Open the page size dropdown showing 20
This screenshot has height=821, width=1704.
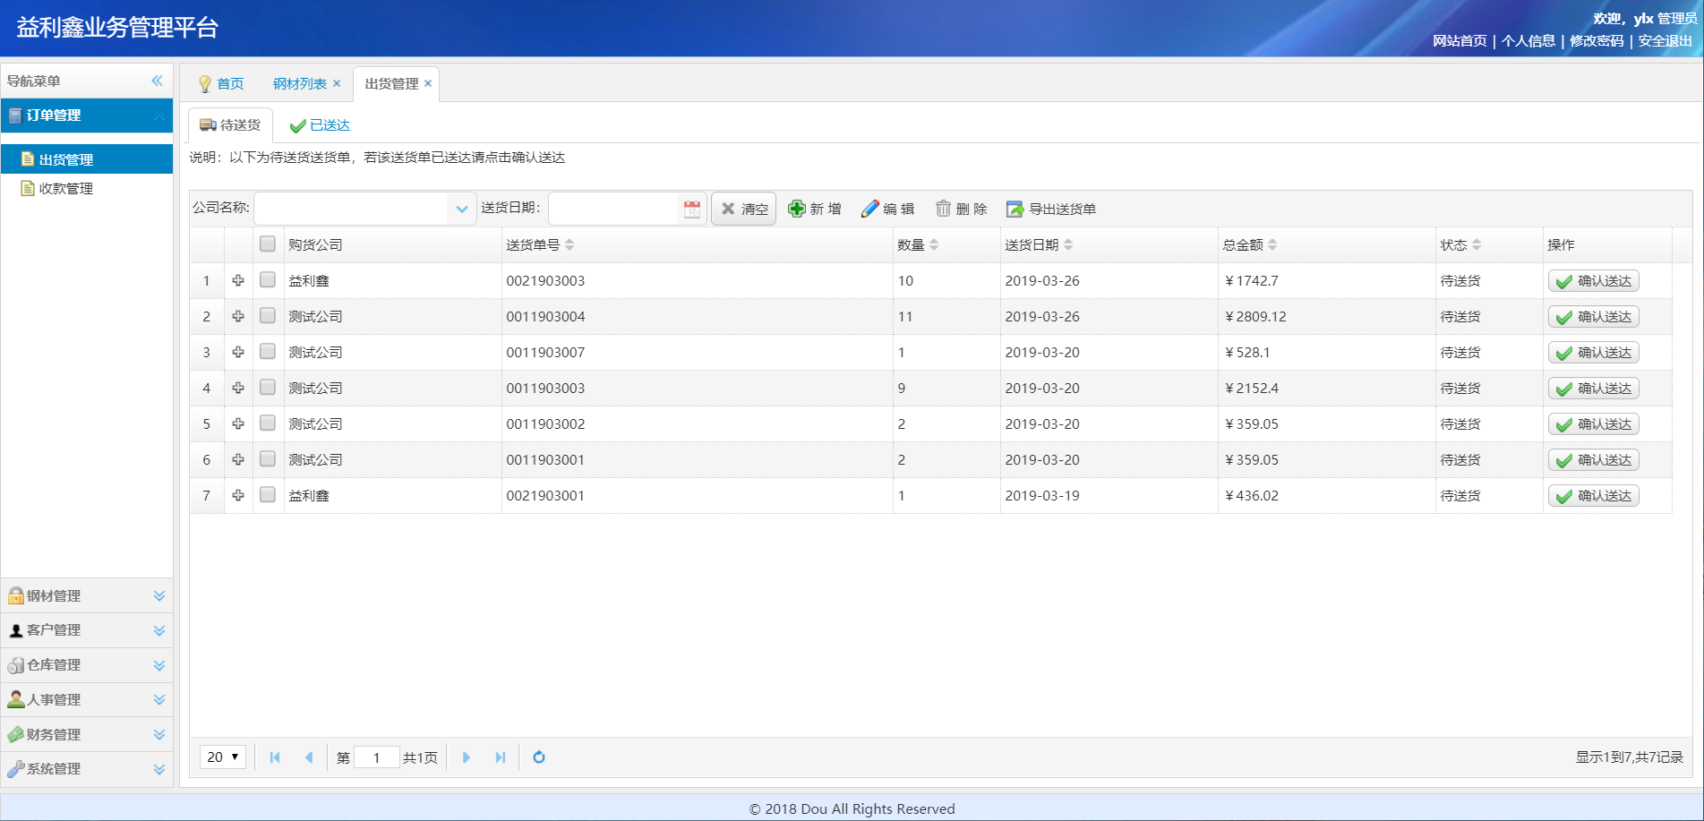pyautogui.click(x=222, y=757)
